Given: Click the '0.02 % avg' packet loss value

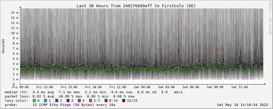Looking at the screenshot, I should [43, 96].
